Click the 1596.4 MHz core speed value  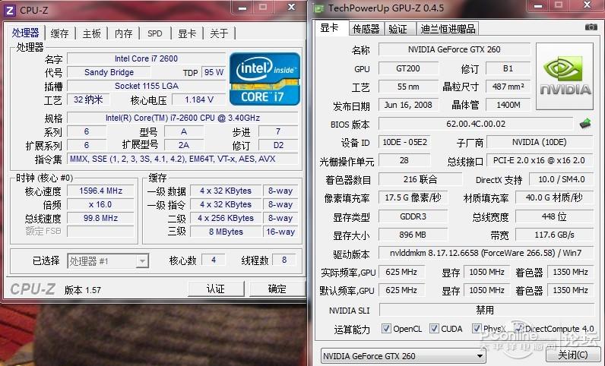[x=100, y=191]
